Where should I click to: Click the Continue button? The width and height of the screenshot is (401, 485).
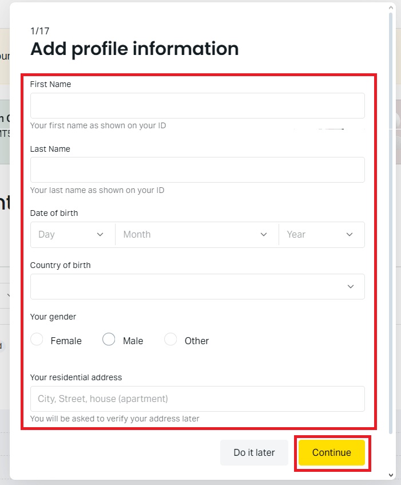332,452
